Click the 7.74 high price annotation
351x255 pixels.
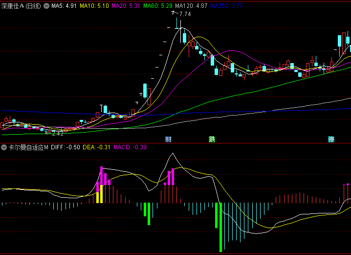(185, 14)
